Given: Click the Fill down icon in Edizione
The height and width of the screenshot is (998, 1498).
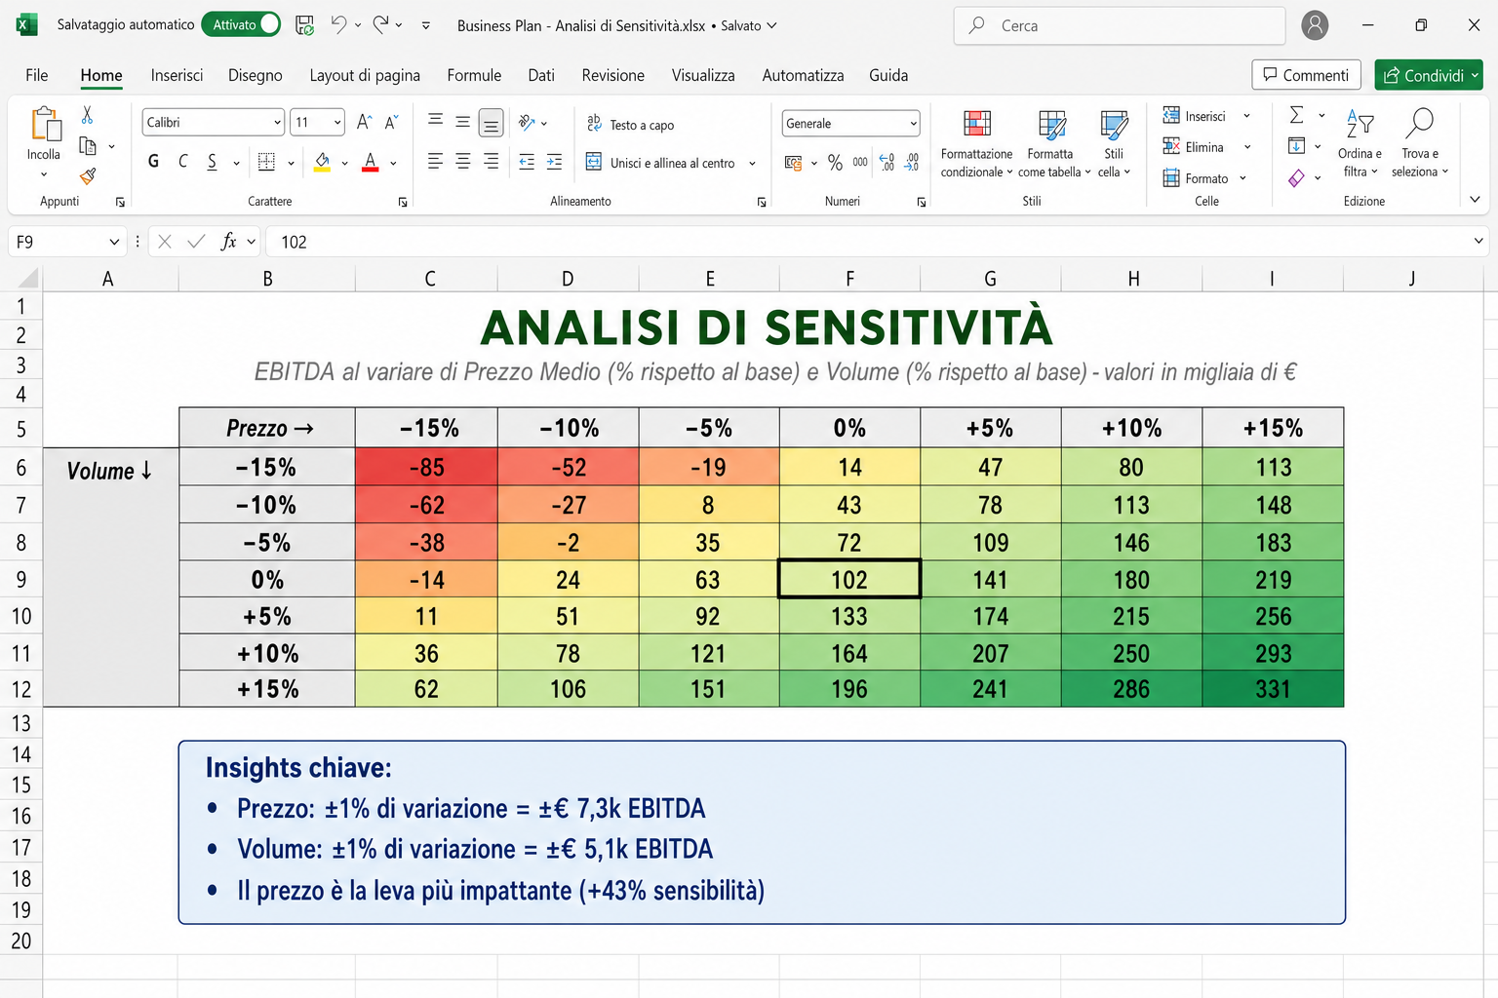Looking at the screenshot, I should pos(1296,146).
